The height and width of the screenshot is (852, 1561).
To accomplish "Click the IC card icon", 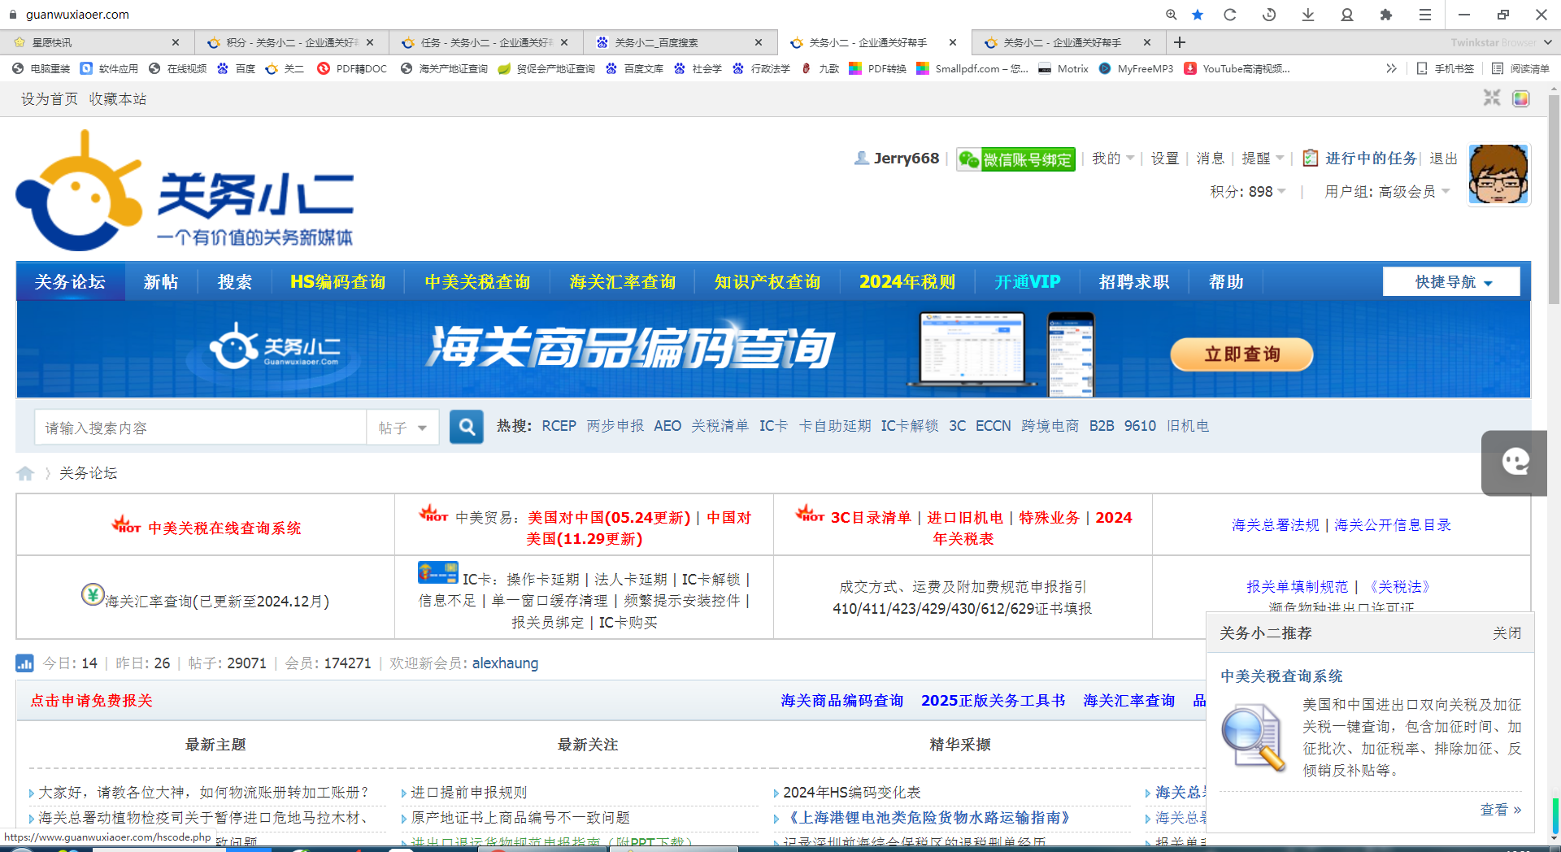I will tap(437, 572).
